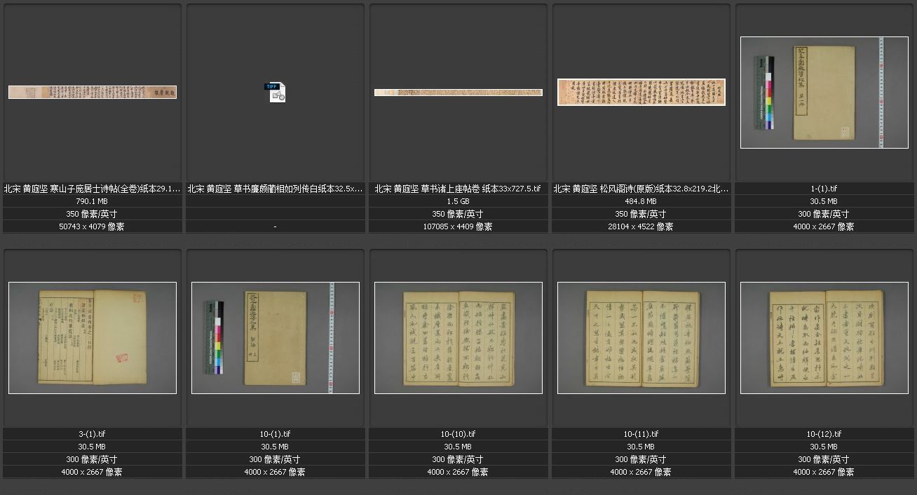Select the 10-(1).tif cover thumbnail image
The height and width of the screenshot is (495, 917).
(275, 337)
